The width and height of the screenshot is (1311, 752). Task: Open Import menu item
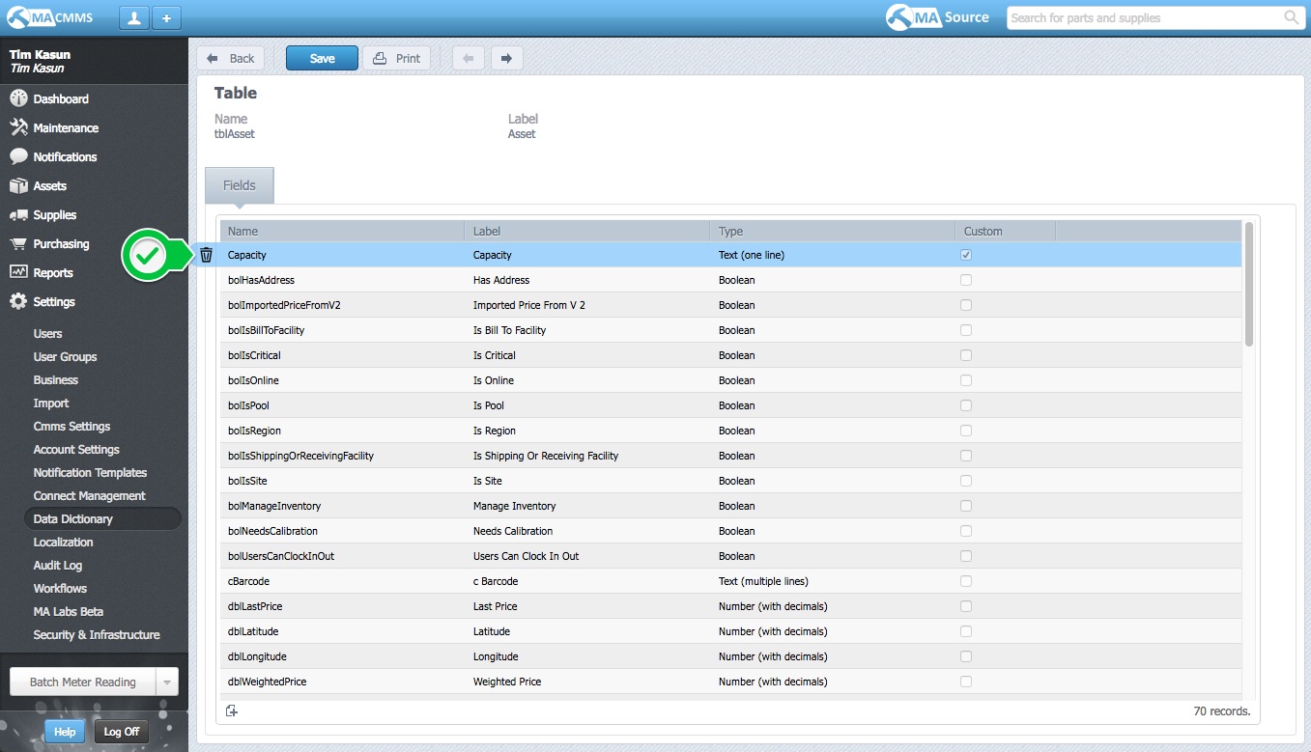[x=51, y=403]
